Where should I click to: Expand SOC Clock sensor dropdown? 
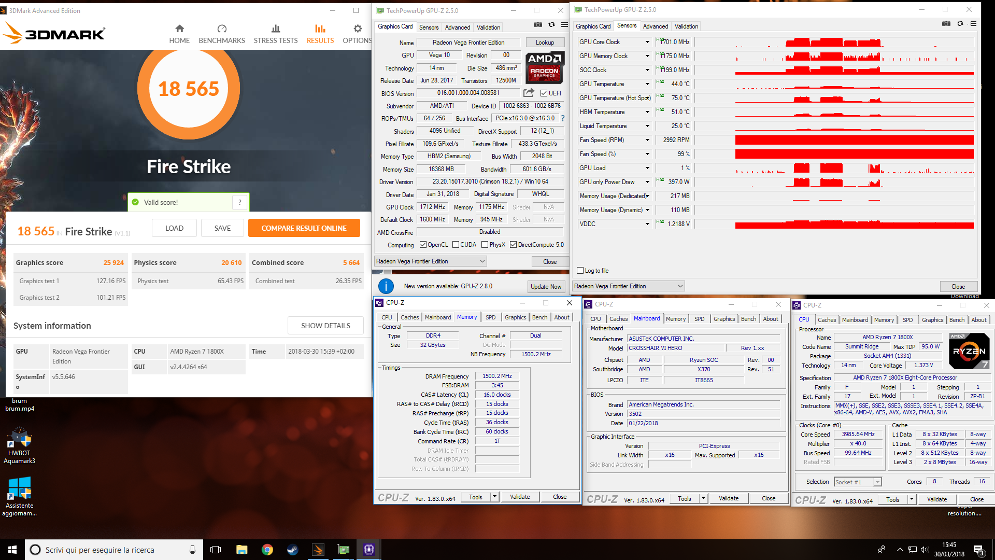click(x=647, y=70)
